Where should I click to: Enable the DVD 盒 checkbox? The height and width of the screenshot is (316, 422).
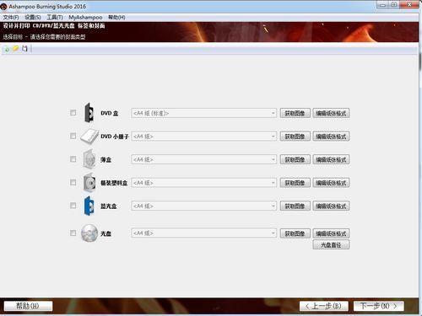coord(73,113)
